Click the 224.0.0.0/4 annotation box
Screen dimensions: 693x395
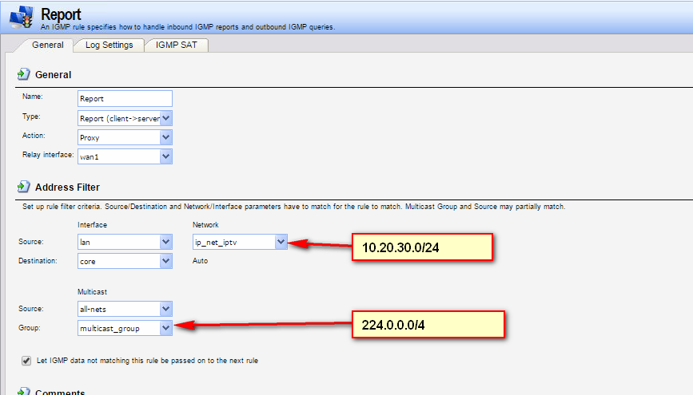(x=426, y=325)
